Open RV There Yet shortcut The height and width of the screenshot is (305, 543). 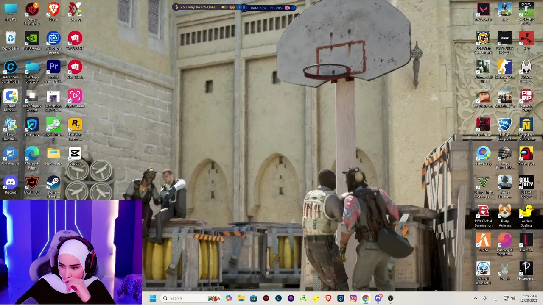point(483,98)
